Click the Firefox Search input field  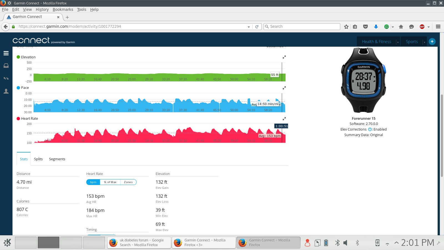(x=302, y=27)
